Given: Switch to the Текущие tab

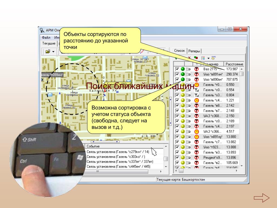Looking at the screenshot, I should pyautogui.click(x=49, y=43).
